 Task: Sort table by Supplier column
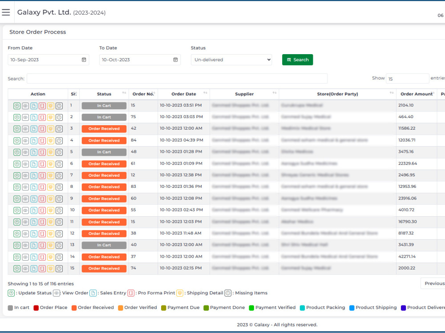pyautogui.click(x=244, y=94)
